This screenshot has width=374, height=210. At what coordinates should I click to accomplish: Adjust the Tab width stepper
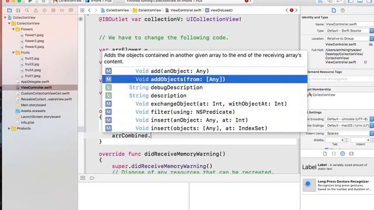[x=347, y=140]
